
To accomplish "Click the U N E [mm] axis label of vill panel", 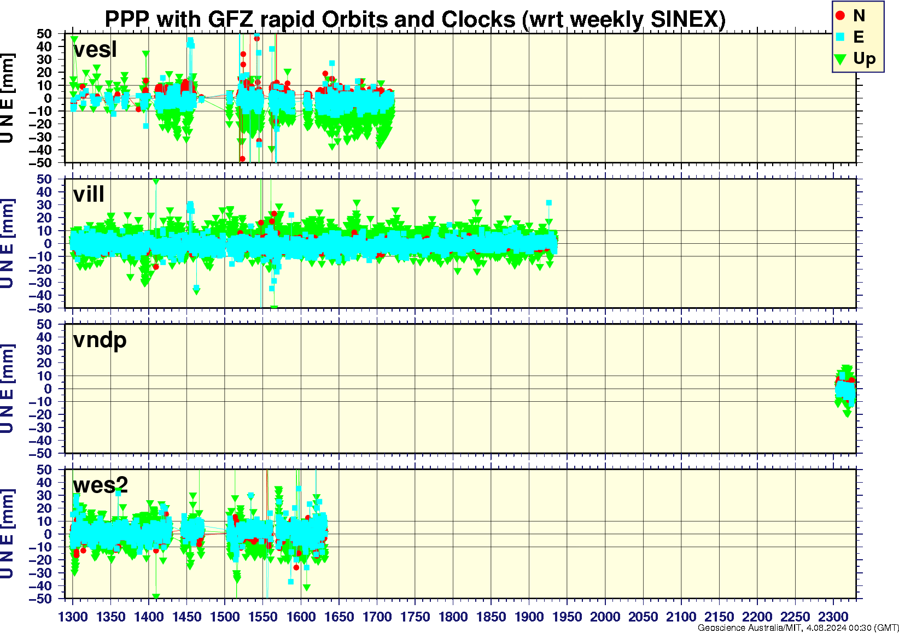I will [x=7, y=243].
